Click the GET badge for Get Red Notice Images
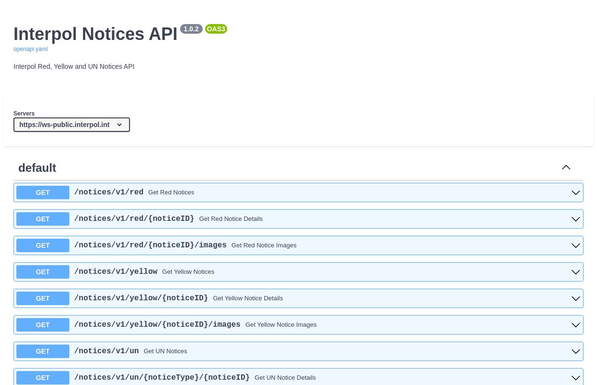The image size is (597, 385). tap(43, 245)
